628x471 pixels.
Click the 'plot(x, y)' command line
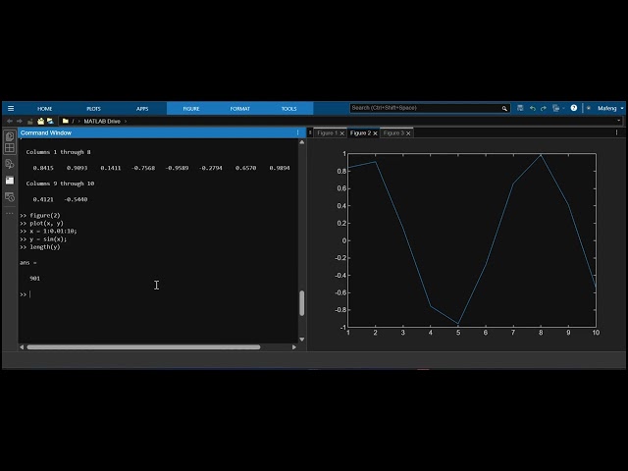tap(46, 223)
